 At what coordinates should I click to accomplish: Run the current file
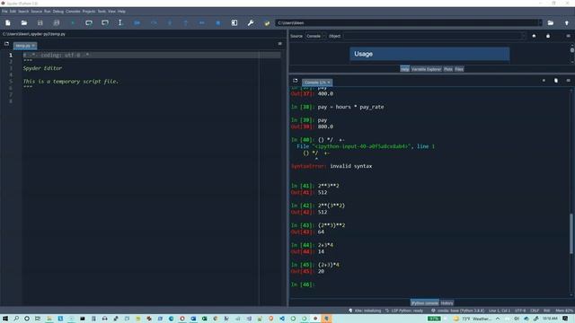[x=73, y=22]
